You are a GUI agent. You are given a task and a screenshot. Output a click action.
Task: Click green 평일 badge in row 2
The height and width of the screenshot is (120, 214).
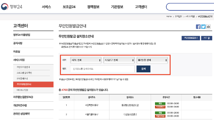[x=160, y=113]
